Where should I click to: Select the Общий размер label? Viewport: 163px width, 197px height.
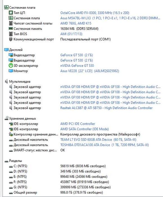25,192
